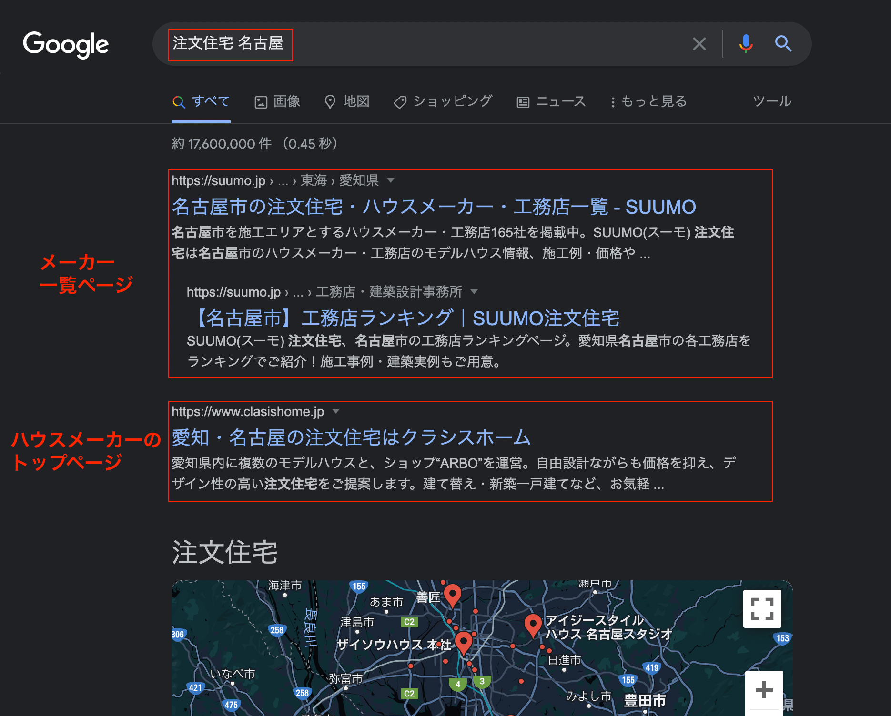The height and width of the screenshot is (716, 891).
Task: Click the アイジースタイルハウス map pin
Action: pyautogui.click(x=533, y=626)
